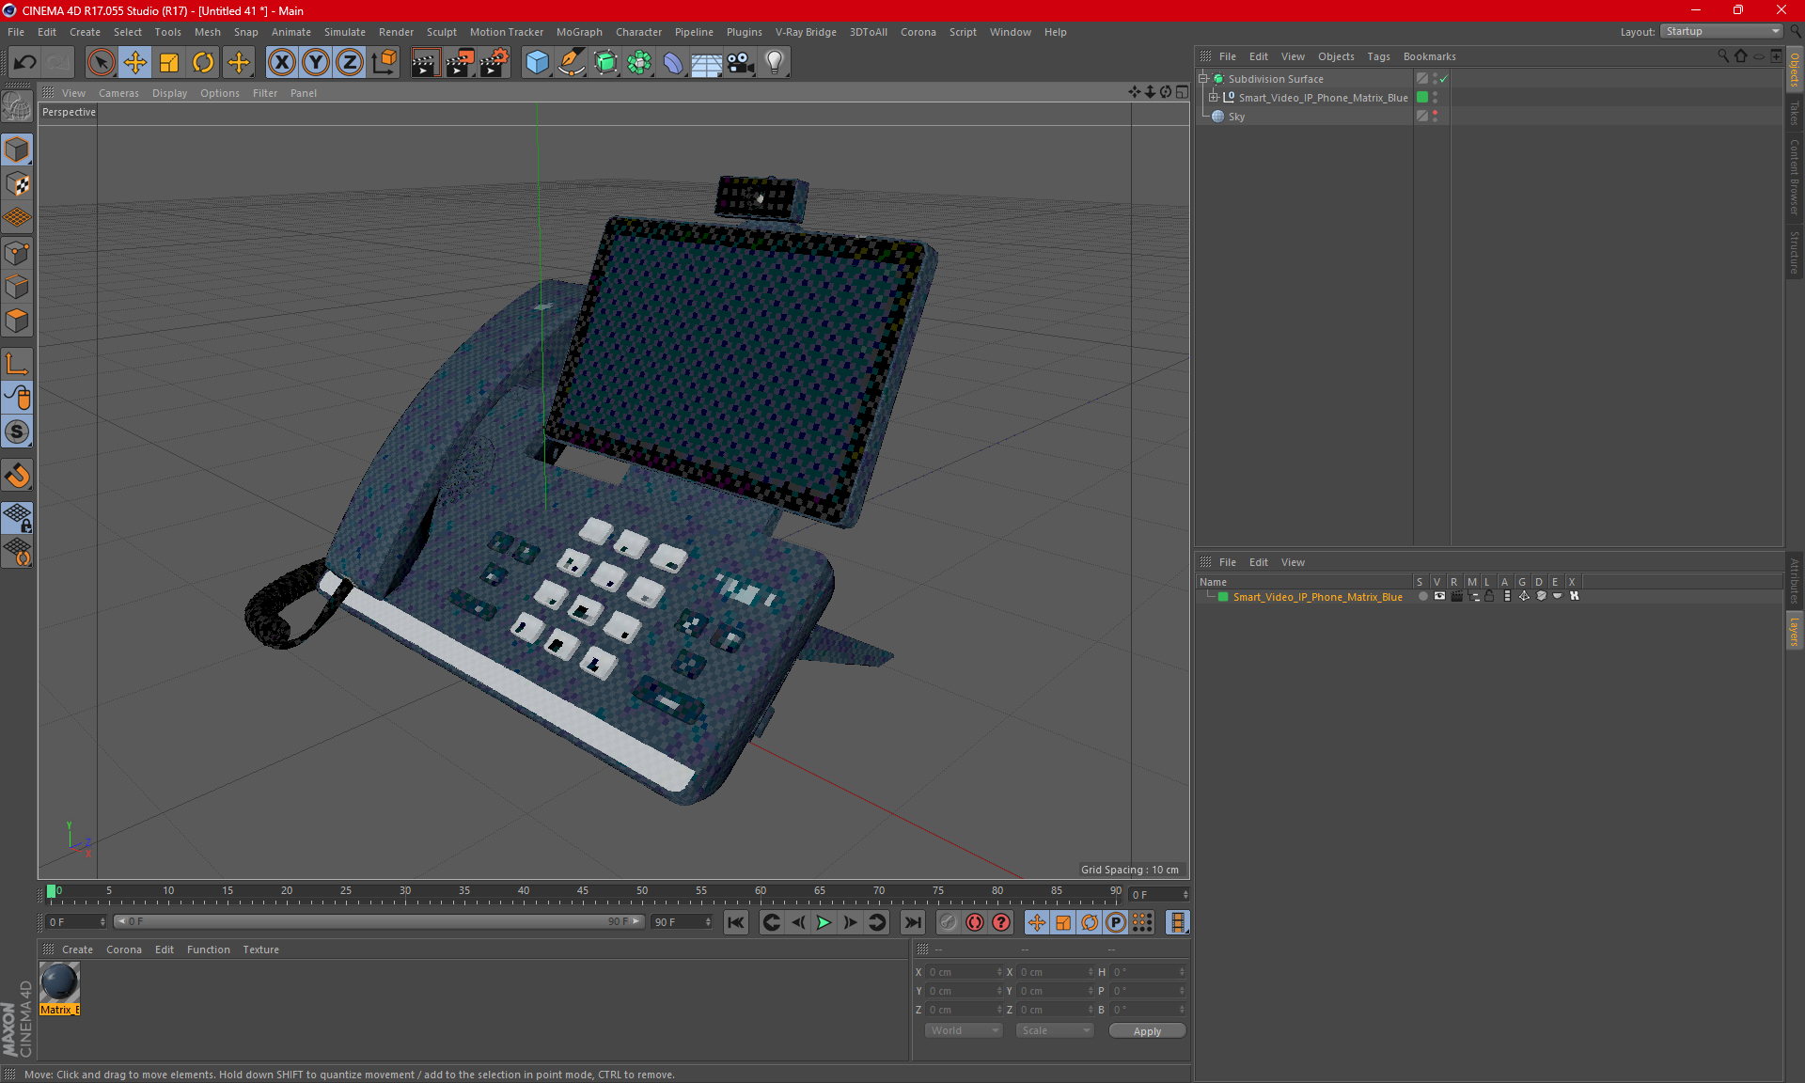This screenshot has height=1083, width=1805.
Task: Toggle Point Level Animation dots icon
Action: 1142,922
